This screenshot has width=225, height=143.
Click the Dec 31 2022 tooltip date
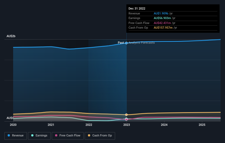pyautogui.click(x=137, y=8)
